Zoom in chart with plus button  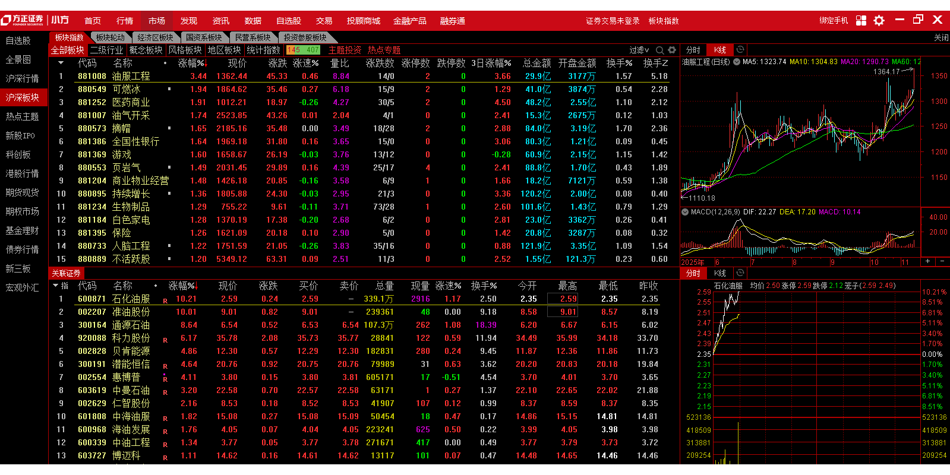coord(927,262)
